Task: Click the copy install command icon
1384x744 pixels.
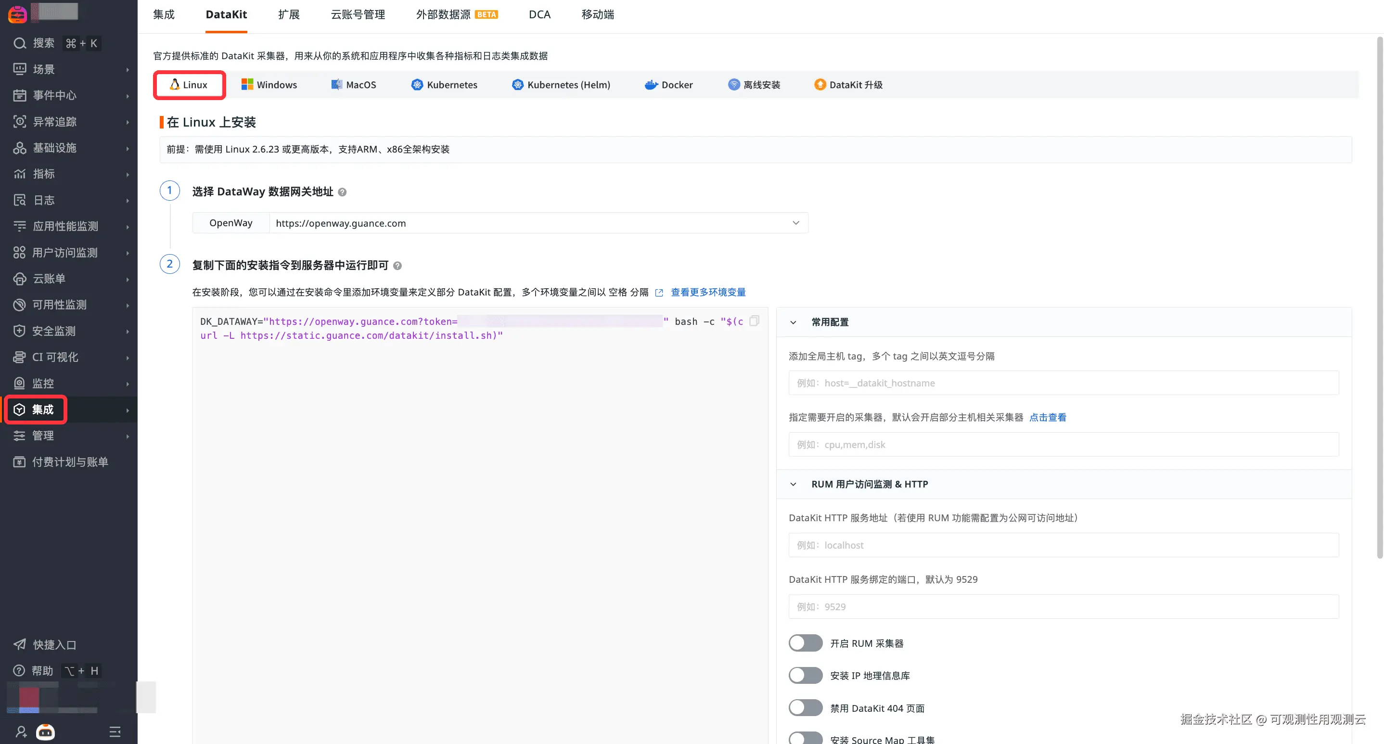Action: [755, 321]
